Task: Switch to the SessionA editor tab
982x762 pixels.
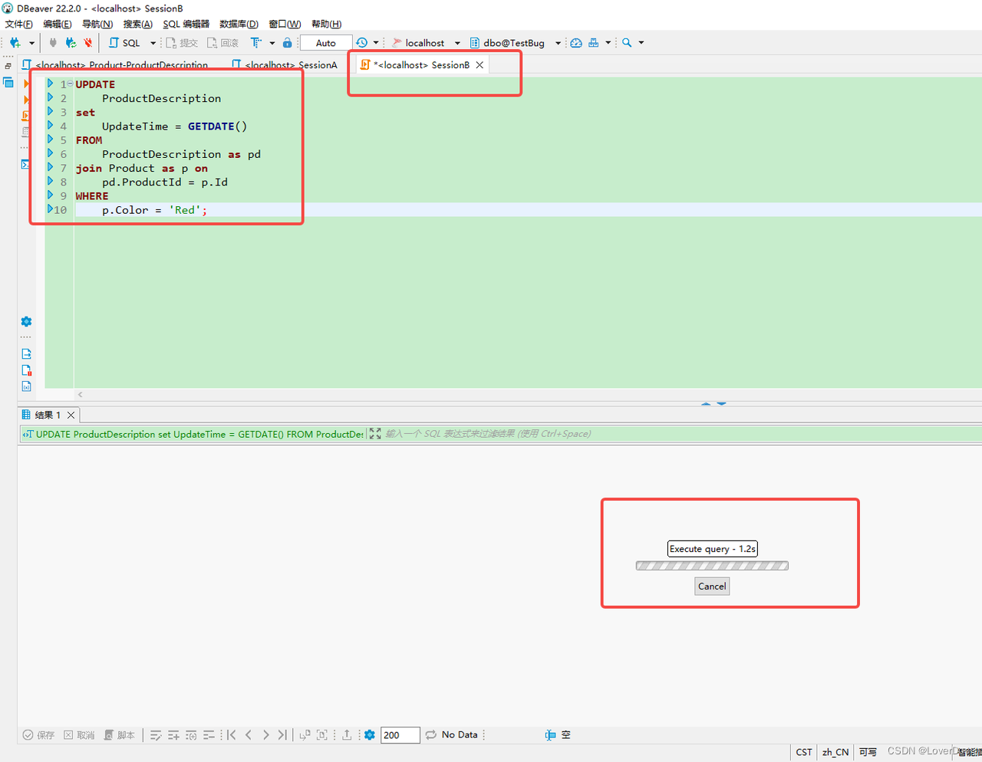Action: [285, 65]
